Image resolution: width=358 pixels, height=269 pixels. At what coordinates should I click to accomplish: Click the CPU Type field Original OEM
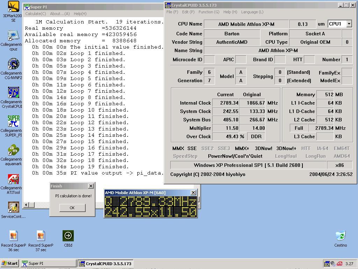point(315,42)
